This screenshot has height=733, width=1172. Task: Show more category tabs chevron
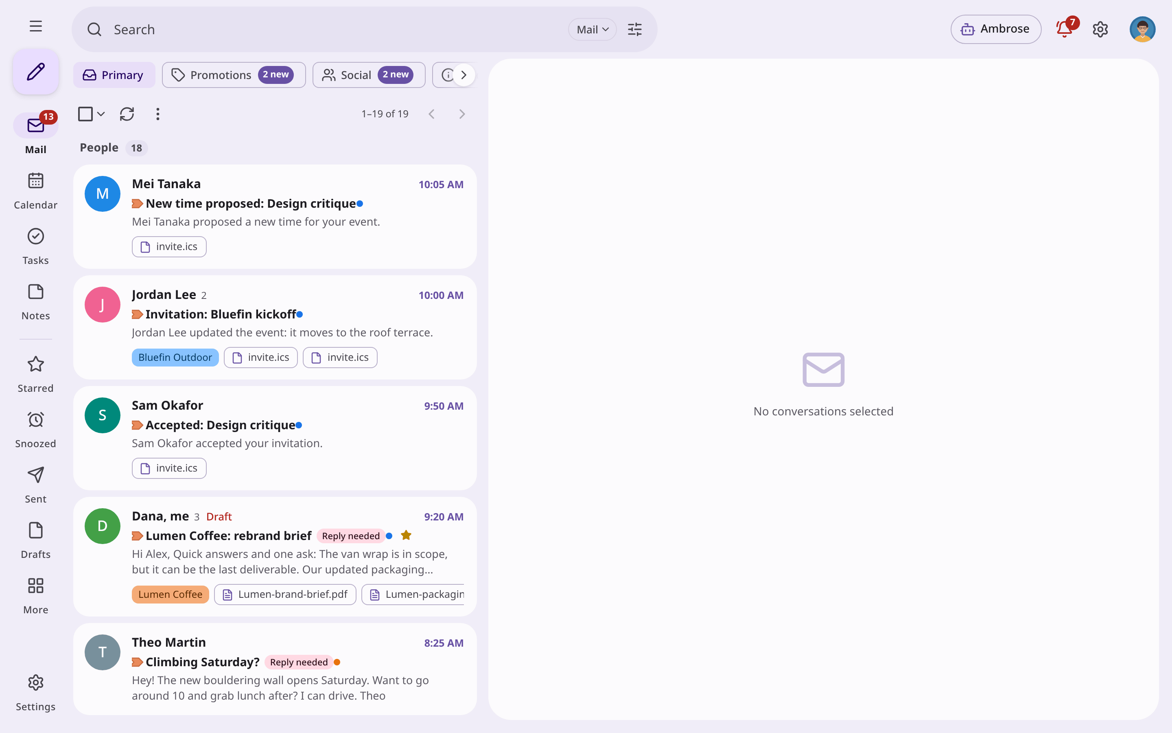[464, 75]
